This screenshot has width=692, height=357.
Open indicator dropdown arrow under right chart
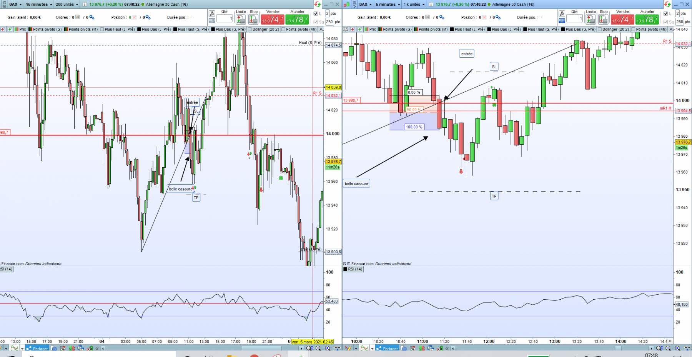[372, 349]
